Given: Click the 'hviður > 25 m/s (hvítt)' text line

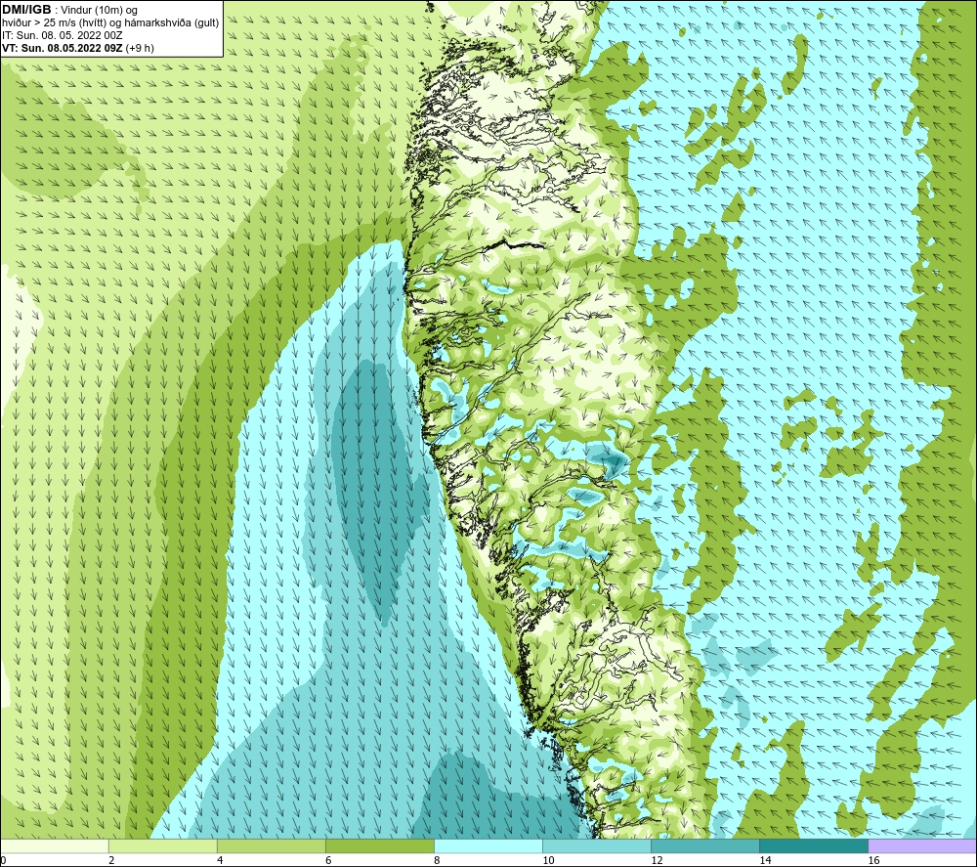Looking at the screenshot, I should tap(110, 23).
